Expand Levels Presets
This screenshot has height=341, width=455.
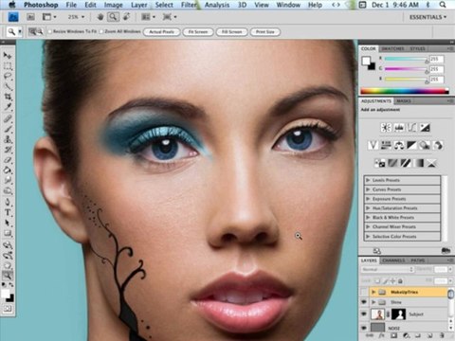pos(368,180)
